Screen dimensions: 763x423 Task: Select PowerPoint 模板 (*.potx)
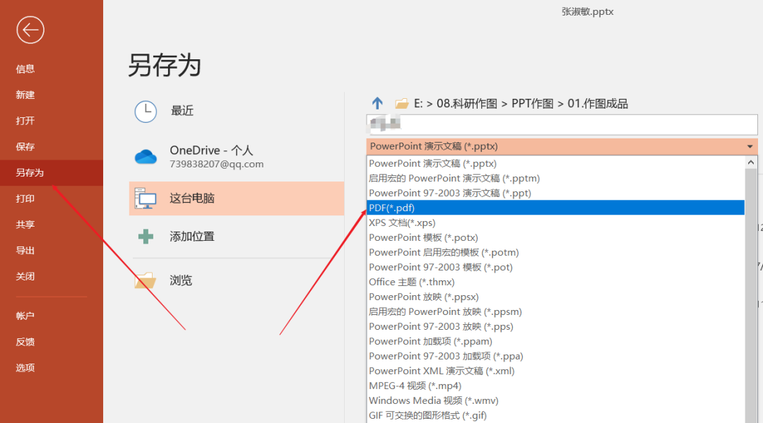tap(555, 237)
